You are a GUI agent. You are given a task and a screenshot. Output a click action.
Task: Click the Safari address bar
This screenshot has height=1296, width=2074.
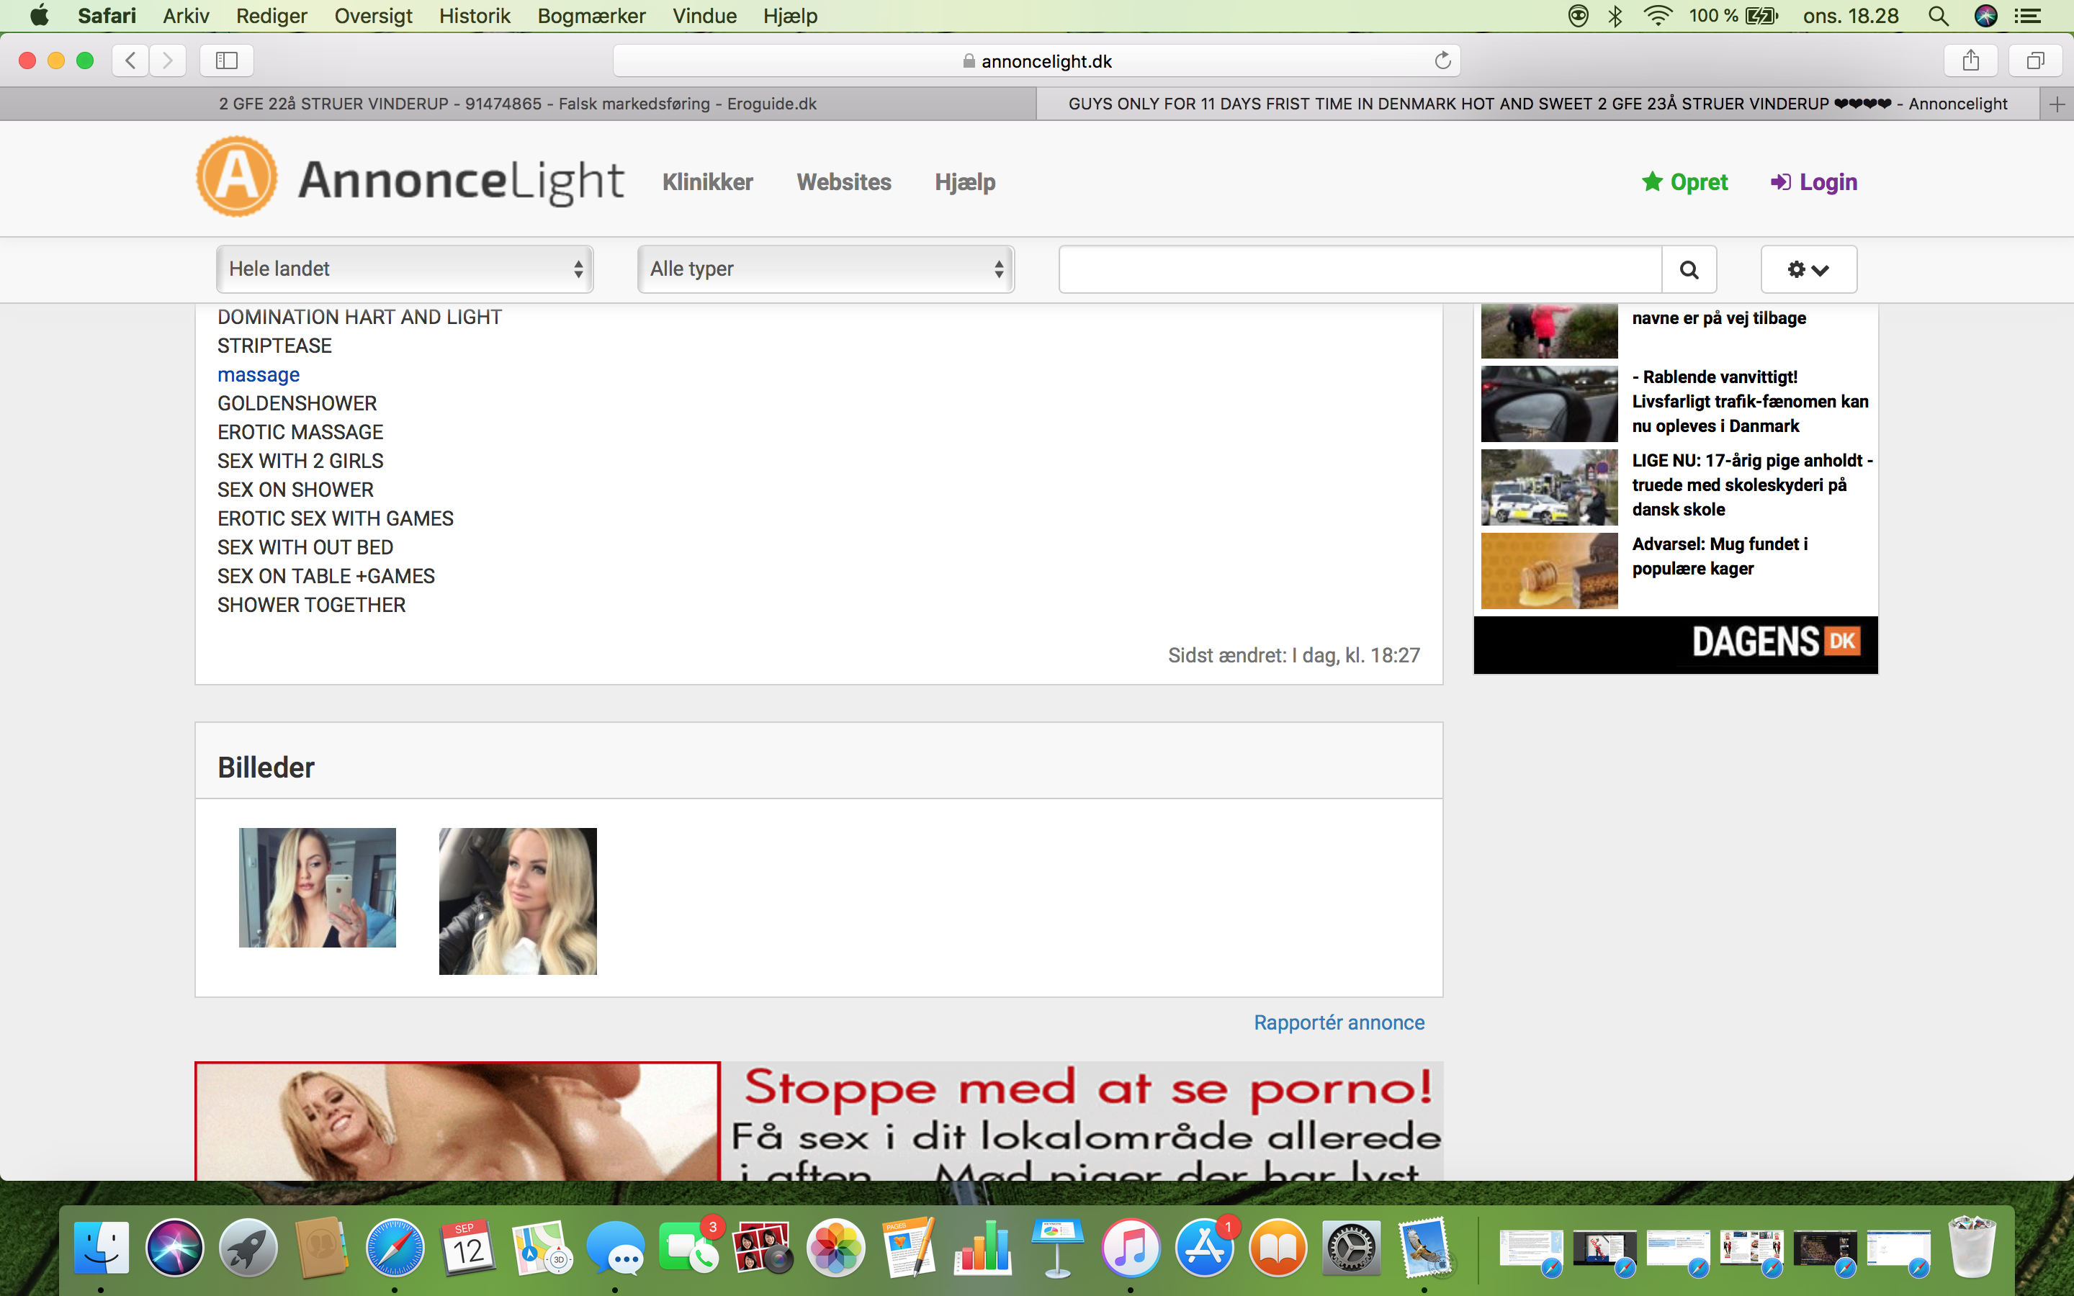[x=1037, y=61]
